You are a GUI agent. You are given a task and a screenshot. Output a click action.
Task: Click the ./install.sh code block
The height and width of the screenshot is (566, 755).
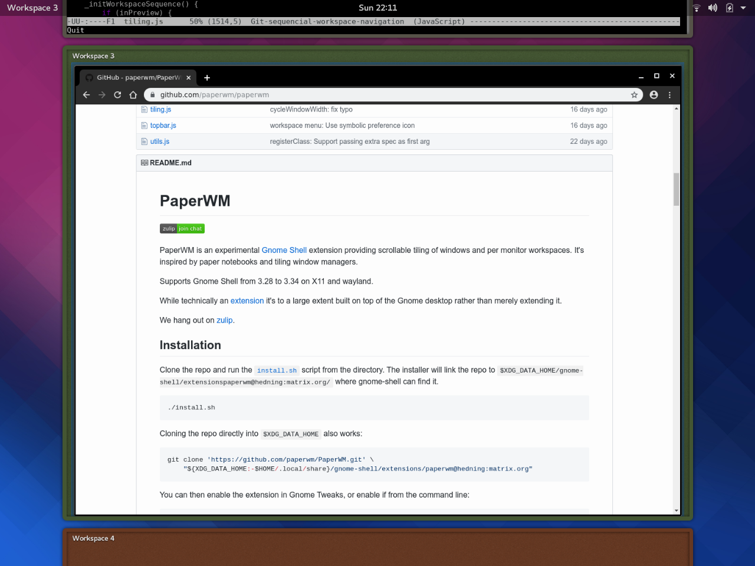pos(374,407)
